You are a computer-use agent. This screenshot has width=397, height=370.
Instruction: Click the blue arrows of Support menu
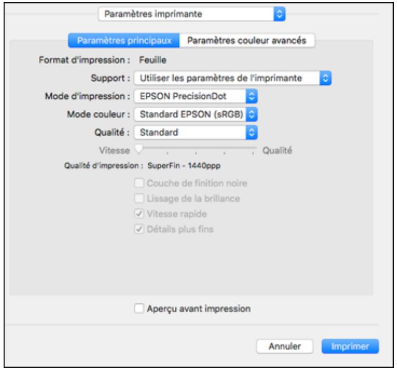point(325,78)
